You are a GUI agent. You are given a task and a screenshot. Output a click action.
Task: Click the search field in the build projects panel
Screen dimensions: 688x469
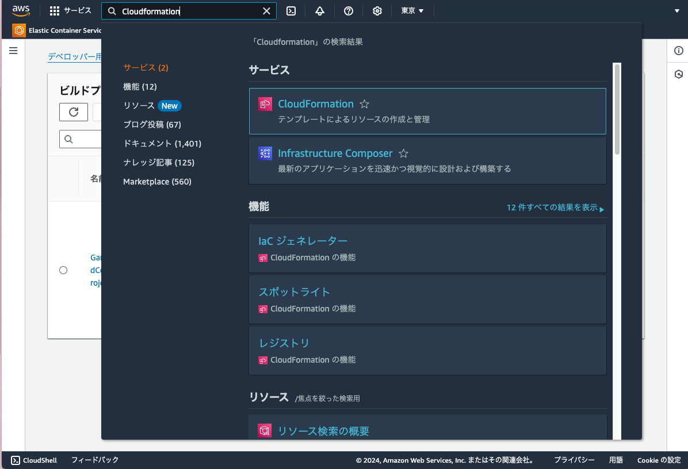point(81,140)
